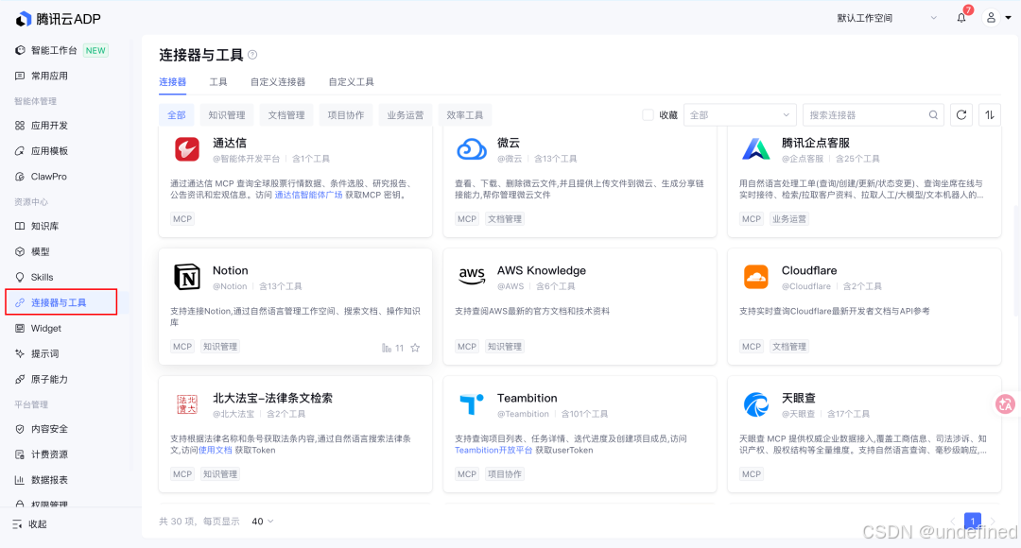Filter by 项目协作 category

[x=346, y=115]
